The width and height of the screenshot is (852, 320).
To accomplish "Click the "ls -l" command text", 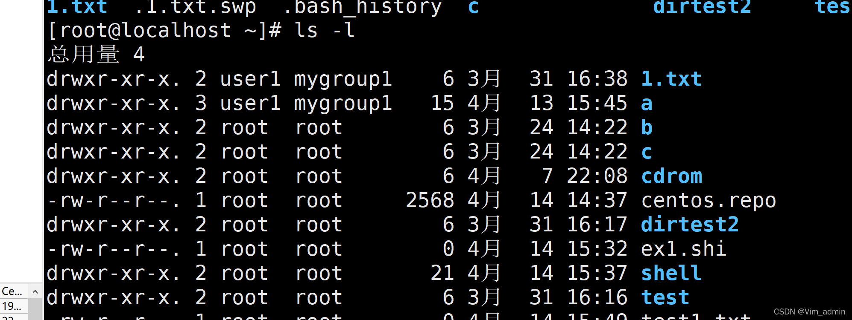I will tap(325, 31).
